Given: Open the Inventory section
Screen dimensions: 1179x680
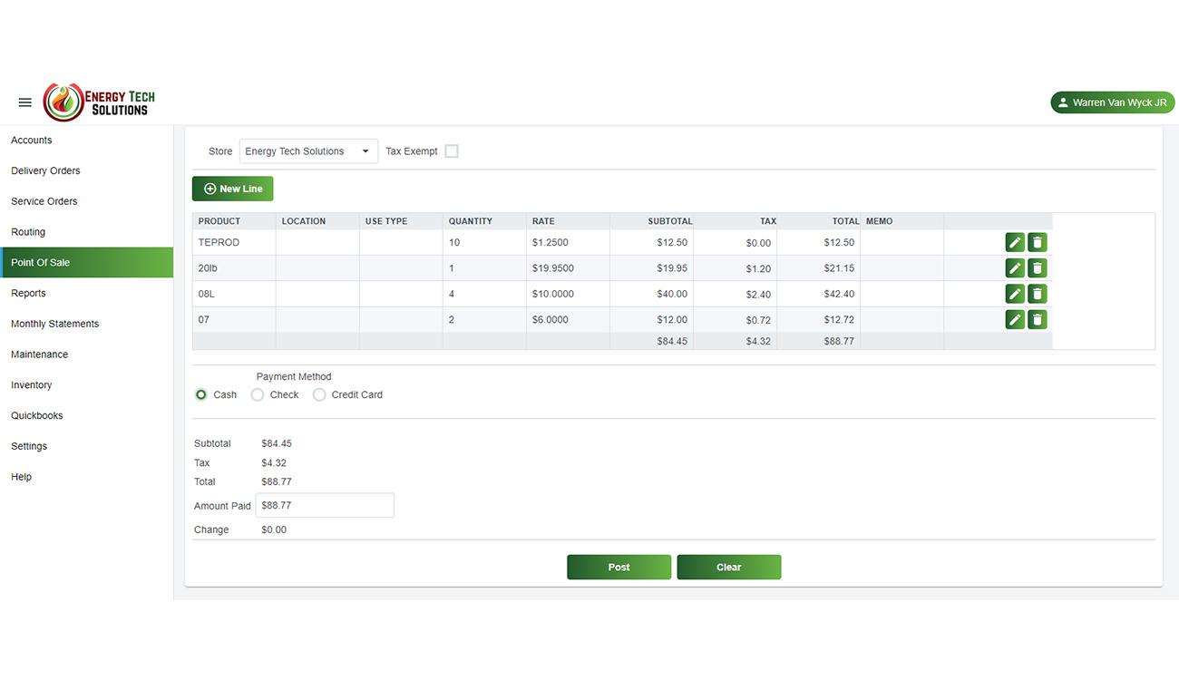Looking at the screenshot, I should (x=32, y=385).
